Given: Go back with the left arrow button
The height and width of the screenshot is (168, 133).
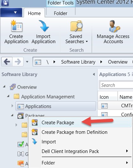Looking at the screenshot, I should click(7, 62).
